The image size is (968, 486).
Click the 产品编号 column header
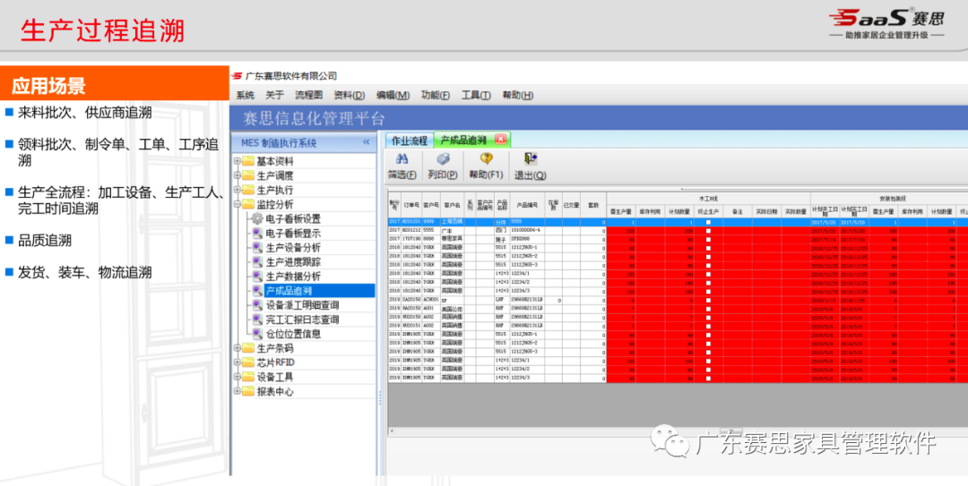[527, 204]
